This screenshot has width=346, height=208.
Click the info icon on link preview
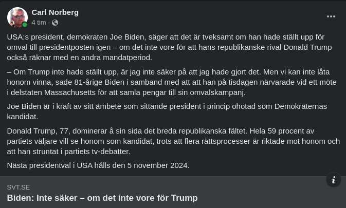(x=333, y=180)
